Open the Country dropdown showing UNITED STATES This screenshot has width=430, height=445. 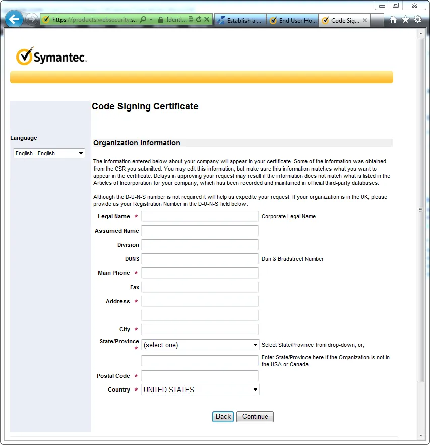pos(200,390)
